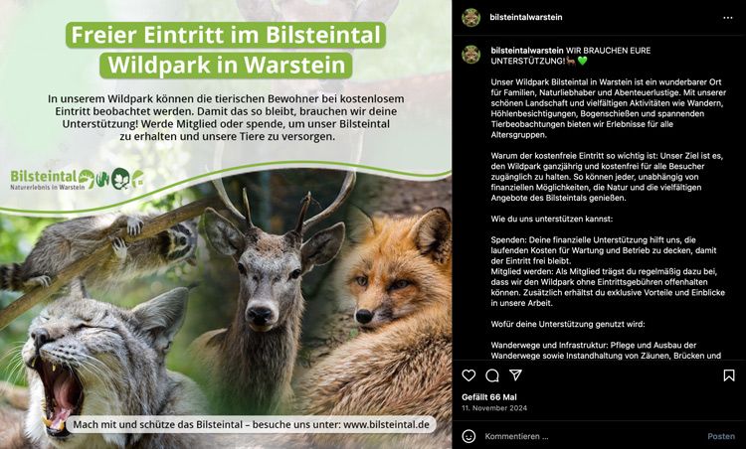Screen dimensions: 746x449
Task: Select text 'Wofür deine Unterstützung genutzt wird:'
Action: click(x=568, y=324)
